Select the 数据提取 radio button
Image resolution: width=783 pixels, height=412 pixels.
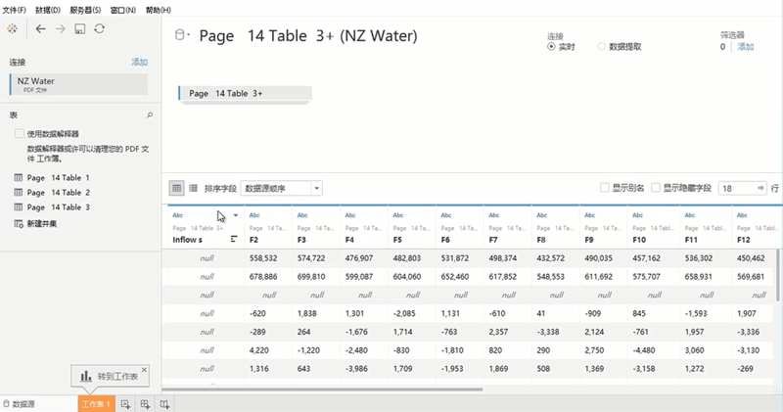coord(601,46)
